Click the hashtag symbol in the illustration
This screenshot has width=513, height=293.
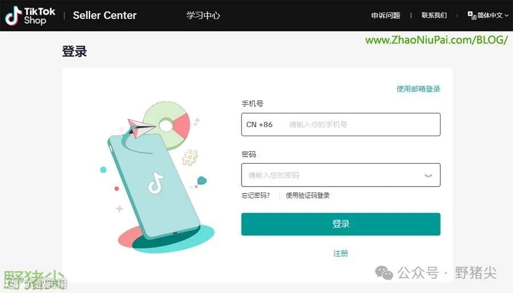(x=190, y=157)
